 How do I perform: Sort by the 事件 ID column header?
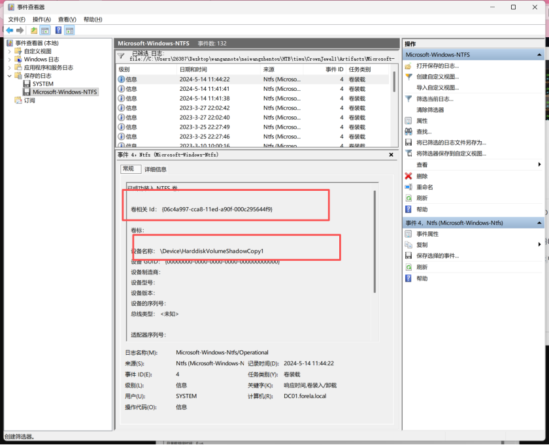tap(325, 69)
